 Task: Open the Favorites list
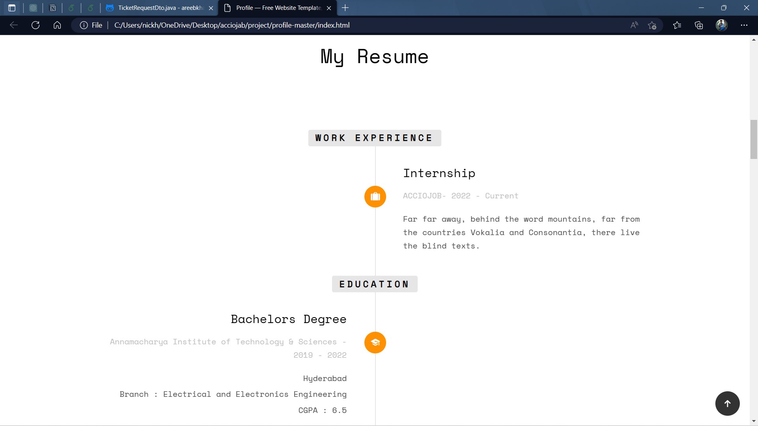click(677, 25)
